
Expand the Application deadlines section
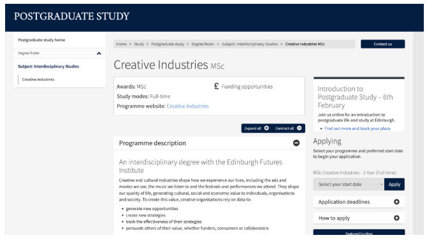[359, 202]
